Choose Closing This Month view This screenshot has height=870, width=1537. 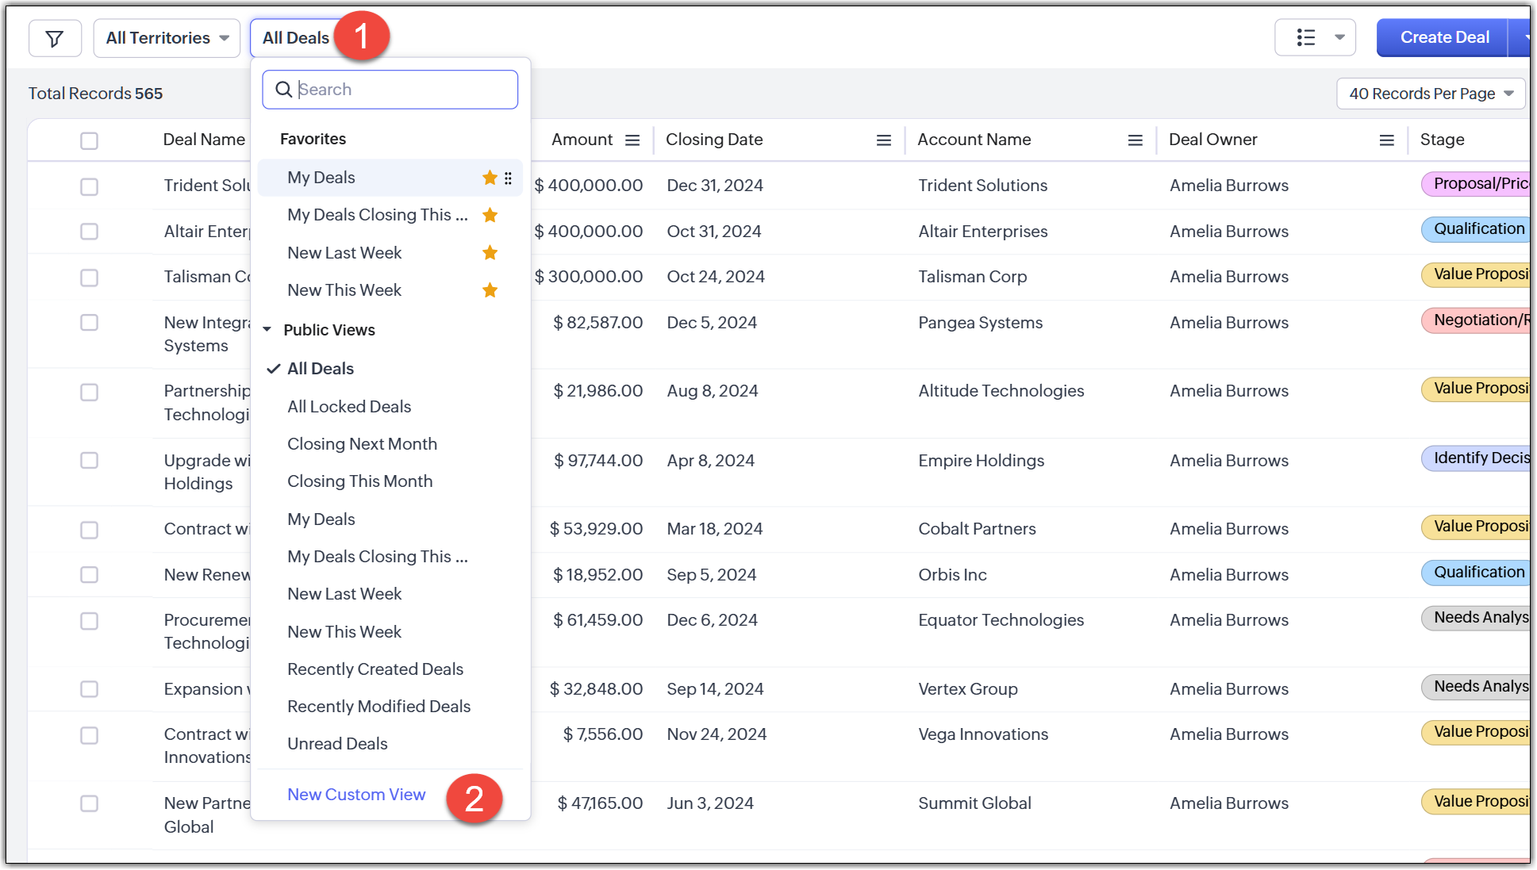point(359,481)
